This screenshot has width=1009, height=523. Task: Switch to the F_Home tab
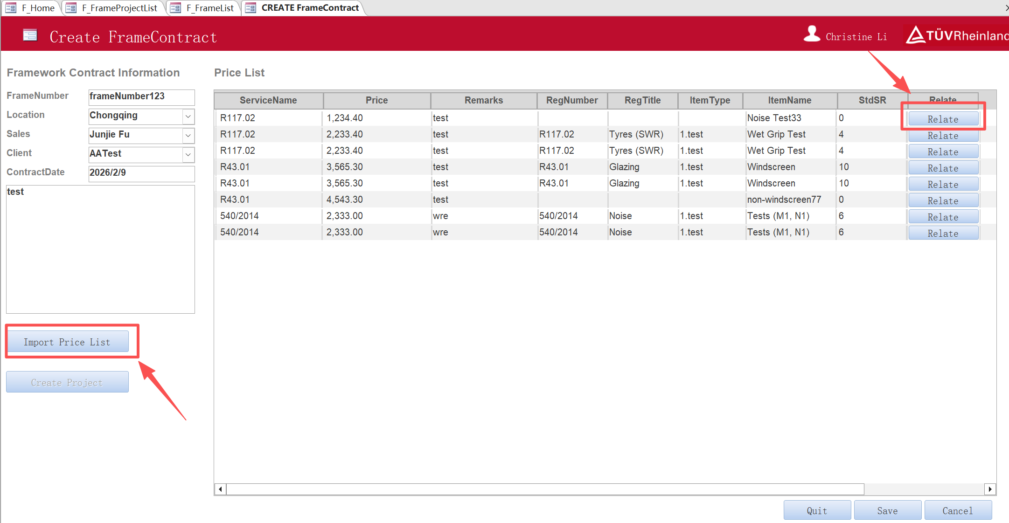38,8
